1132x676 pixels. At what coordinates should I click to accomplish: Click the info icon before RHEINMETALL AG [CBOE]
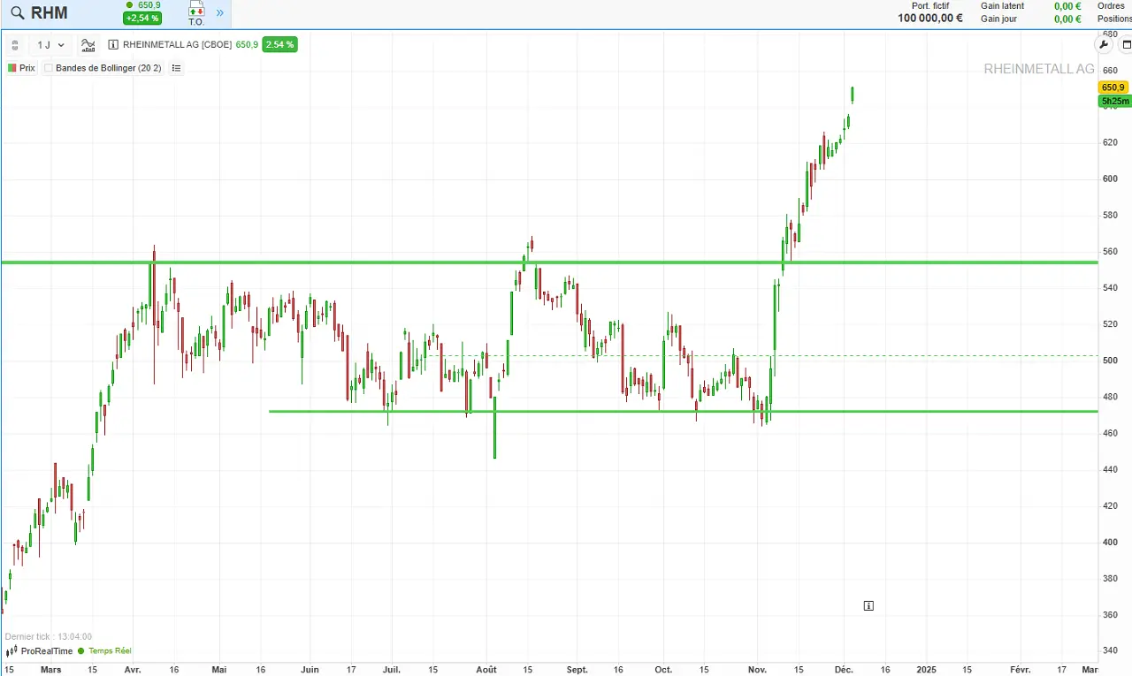[x=113, y=44]
